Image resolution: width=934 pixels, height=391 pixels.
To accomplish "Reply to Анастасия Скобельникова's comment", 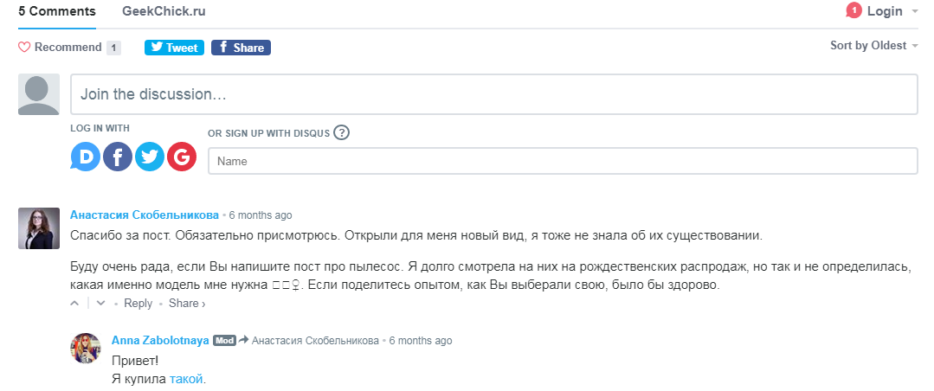I will [138, 303].
